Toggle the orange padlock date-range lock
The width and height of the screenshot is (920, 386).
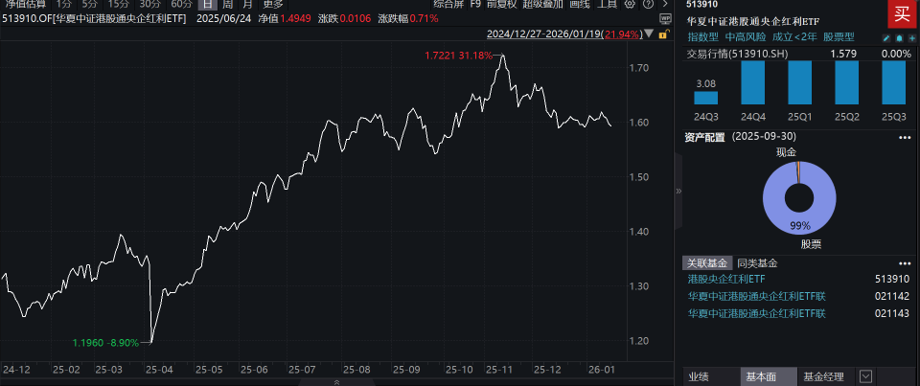pyautogui.click(x=663, y=34)
